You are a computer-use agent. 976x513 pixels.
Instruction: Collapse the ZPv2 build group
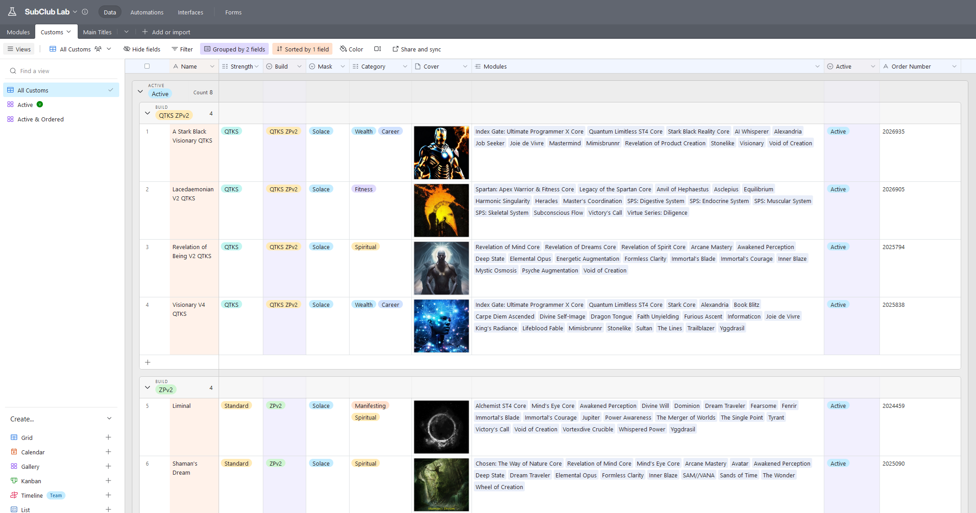pyautogui.click(x=148, y=388)
